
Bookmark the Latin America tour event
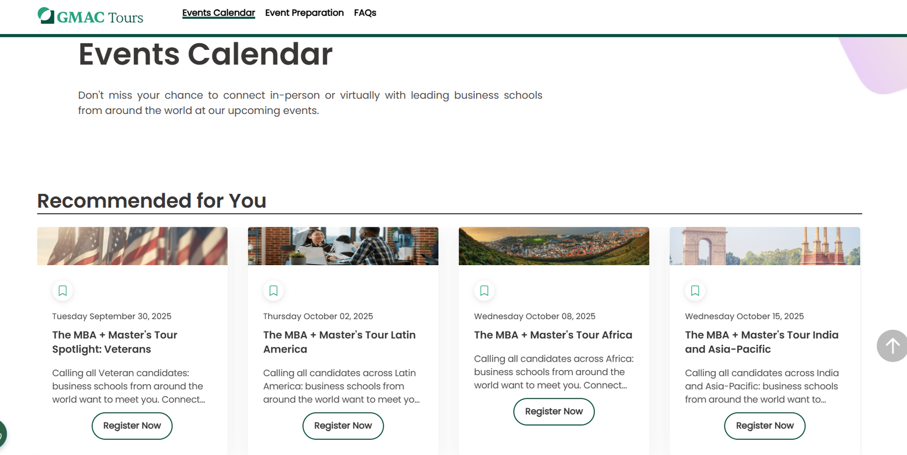[x=274, y=291]
